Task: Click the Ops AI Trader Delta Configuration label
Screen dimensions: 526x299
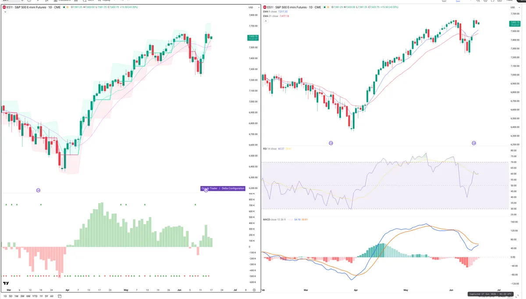Action: (223, 188)
